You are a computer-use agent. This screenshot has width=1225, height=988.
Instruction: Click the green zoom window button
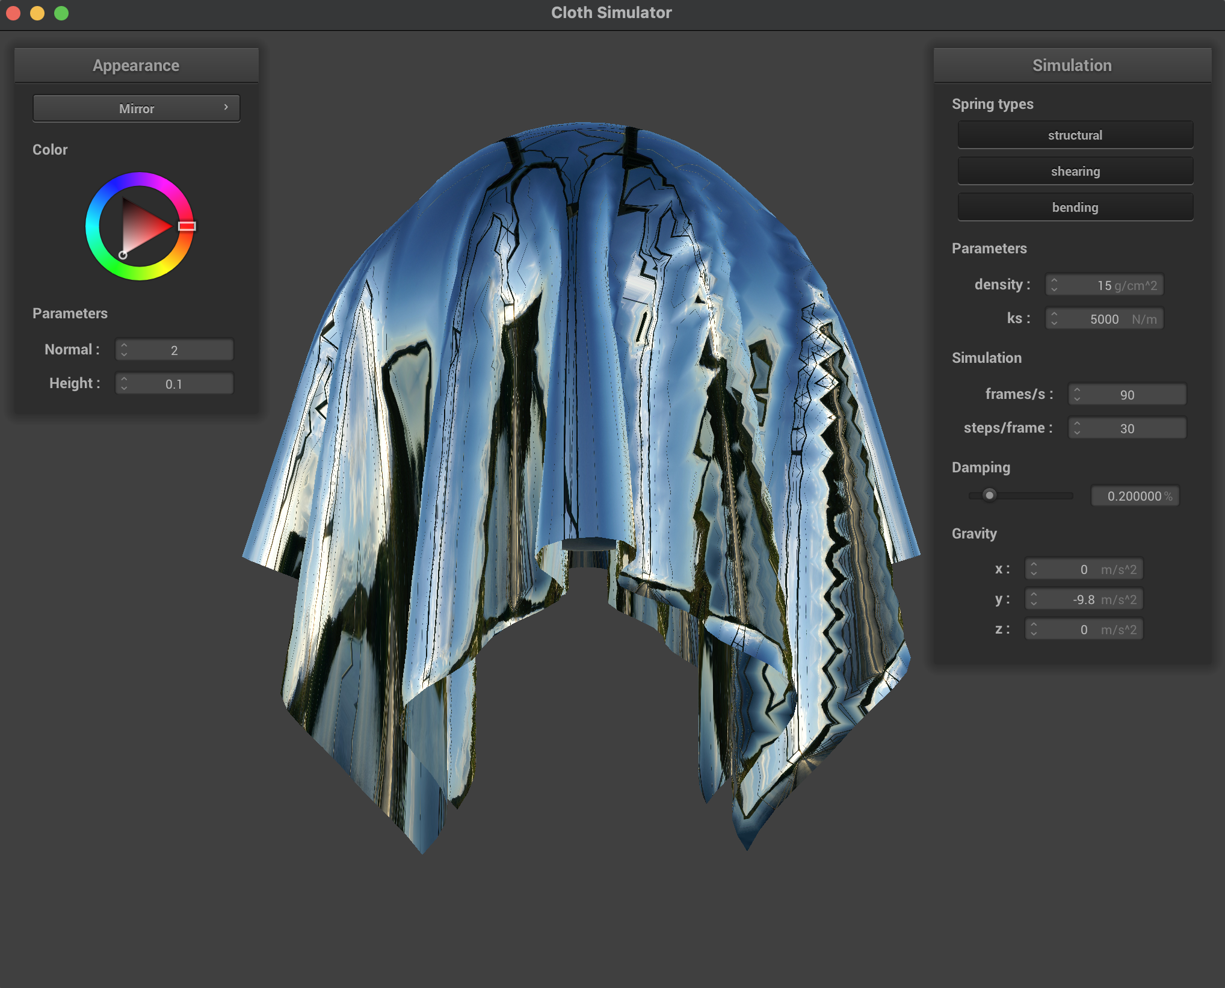(x=61, y=13)
